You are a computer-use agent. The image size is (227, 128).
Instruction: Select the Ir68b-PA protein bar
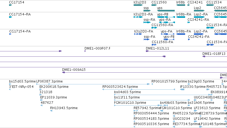pos(181,34)
